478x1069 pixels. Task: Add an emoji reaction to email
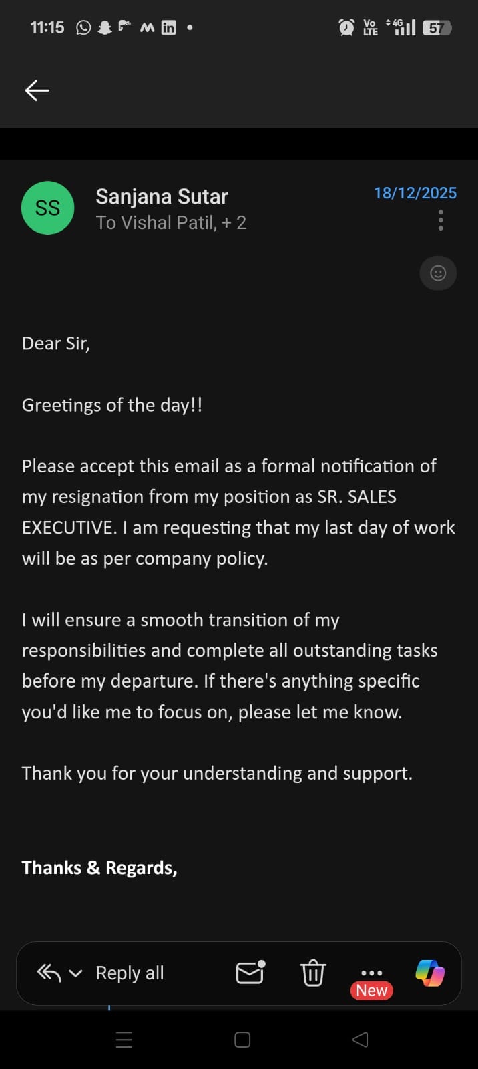(438, 273)
